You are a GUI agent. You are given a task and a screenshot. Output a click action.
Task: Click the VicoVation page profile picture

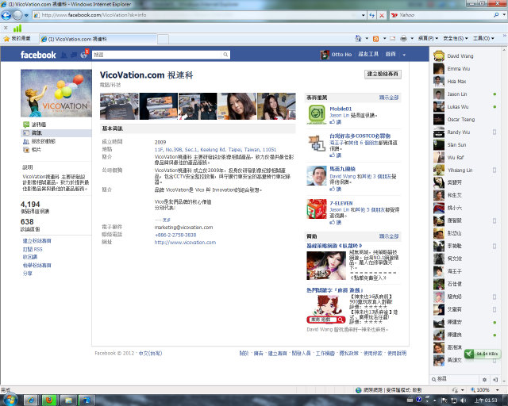point(56,93)
